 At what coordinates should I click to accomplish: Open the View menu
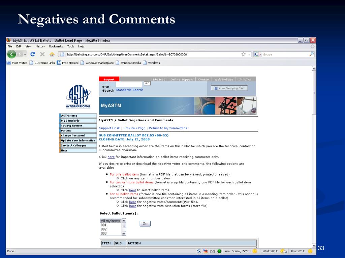click(28, 46)
